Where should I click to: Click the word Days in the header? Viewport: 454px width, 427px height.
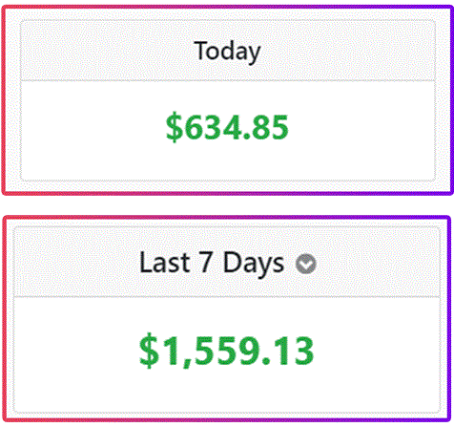[x=254, y=264]
